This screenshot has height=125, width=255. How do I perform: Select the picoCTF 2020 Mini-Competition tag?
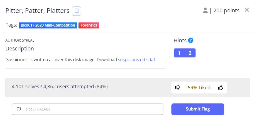coord(48,25)
